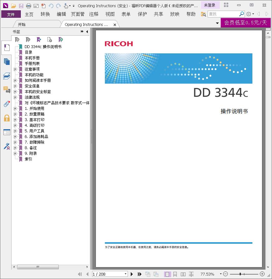Open the Comments panel sidebar icon
Image resolution: width=272 pixels, height=279 pixels.
pyautogui.click(x=7, y=90)
